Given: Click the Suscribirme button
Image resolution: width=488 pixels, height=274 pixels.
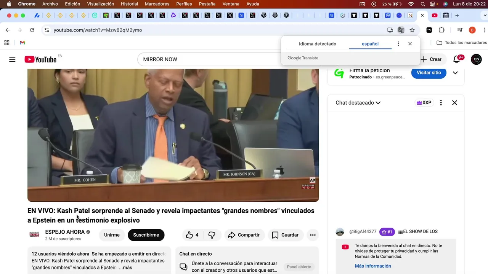Looking at the screenshot, I should pyautogui.click(x=146, y=235).
